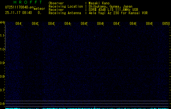Click the Receiving Antenna label
Viewport: 171px width, 109px height.
[65, 13]
